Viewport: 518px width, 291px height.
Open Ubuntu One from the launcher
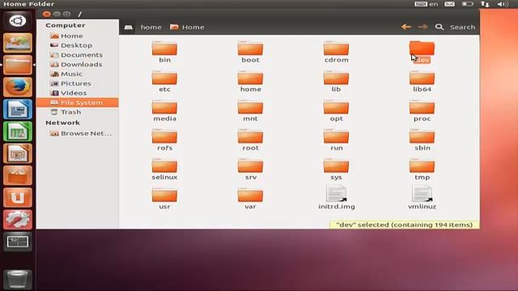pyautogui.click(x=18, y=197)
